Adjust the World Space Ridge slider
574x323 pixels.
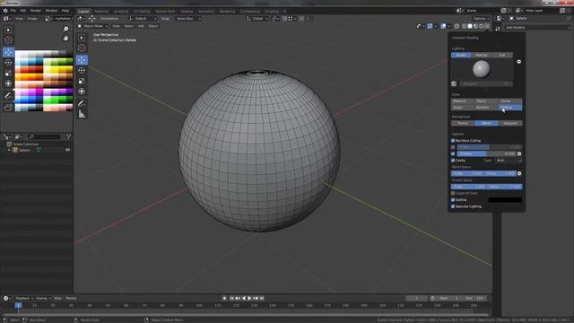pyautogui.click(x=467, y=173)
